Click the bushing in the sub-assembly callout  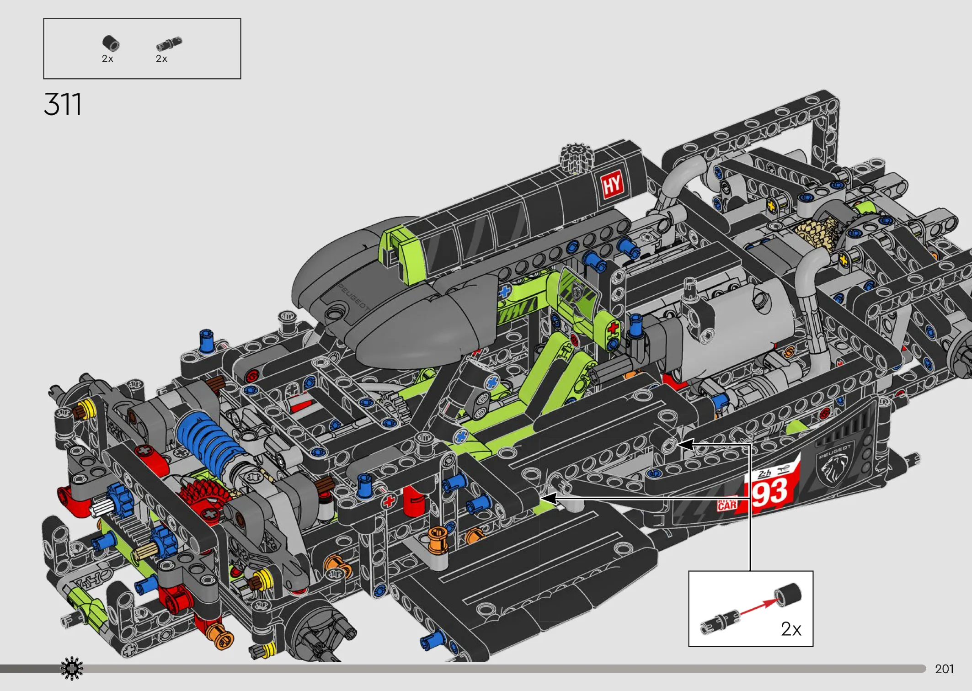788,595
